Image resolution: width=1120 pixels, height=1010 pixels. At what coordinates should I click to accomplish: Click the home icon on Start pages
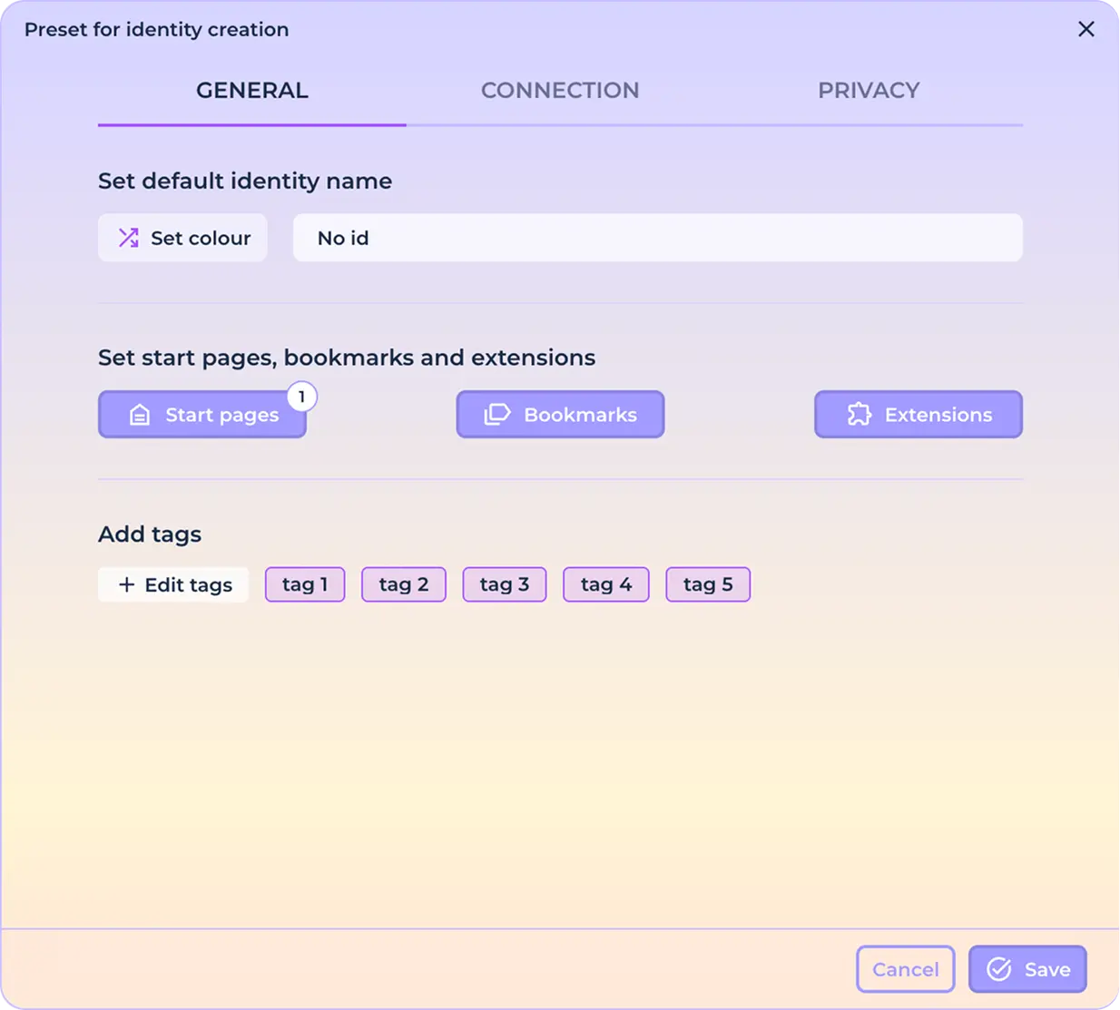coord(139,415)
